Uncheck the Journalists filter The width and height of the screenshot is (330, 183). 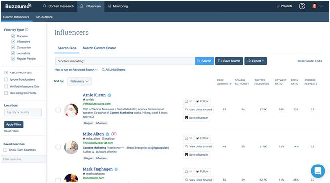click(13, 53)
